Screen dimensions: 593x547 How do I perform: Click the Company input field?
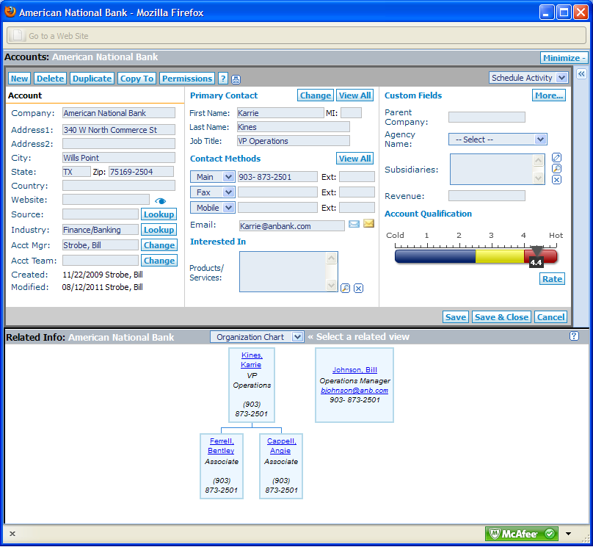pyautogui.click(x=119, y=113)
